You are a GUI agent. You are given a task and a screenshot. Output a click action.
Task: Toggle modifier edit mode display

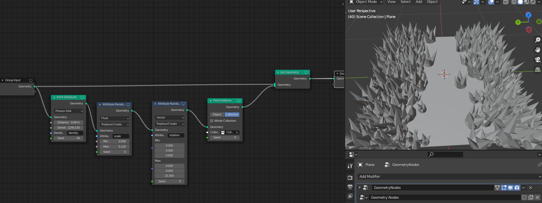click(x=504, y=188)
